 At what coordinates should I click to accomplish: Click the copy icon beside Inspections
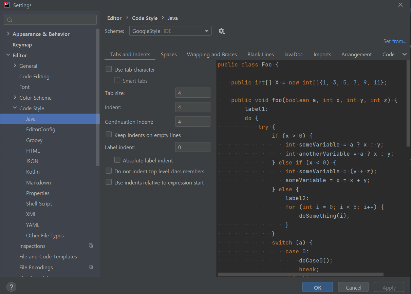[x=91, y=246]
